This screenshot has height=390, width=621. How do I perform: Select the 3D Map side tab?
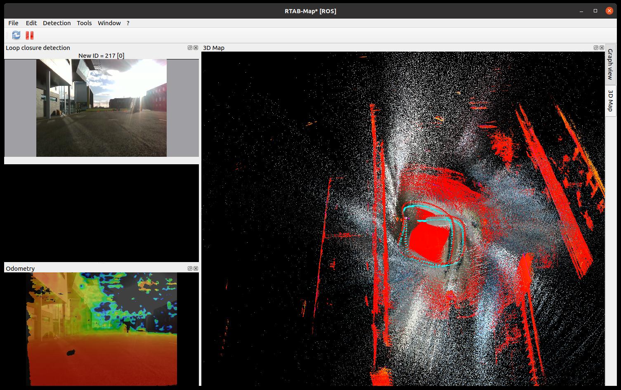[x=610, y=100]
